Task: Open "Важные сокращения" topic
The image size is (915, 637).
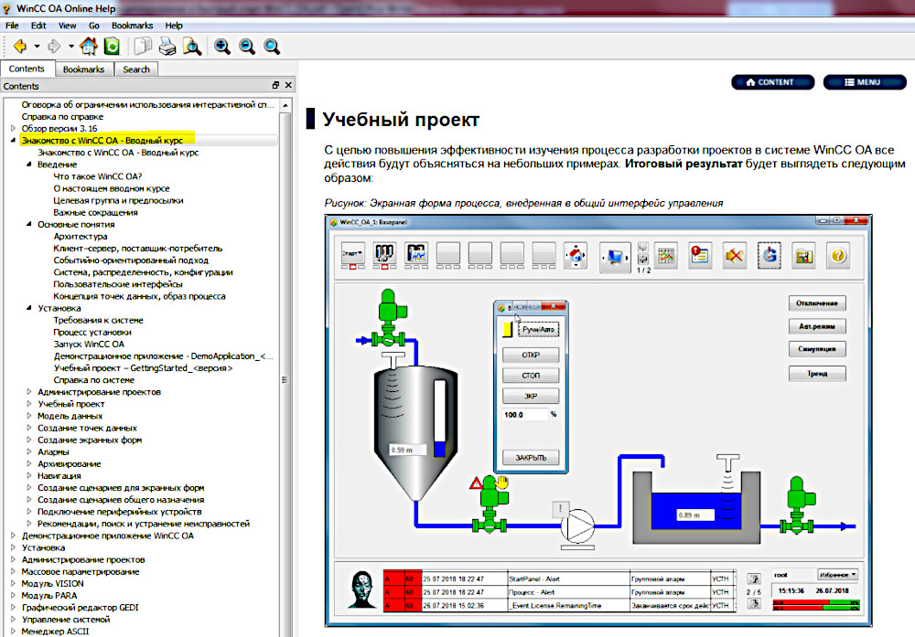Action: (x=96, y=213)
